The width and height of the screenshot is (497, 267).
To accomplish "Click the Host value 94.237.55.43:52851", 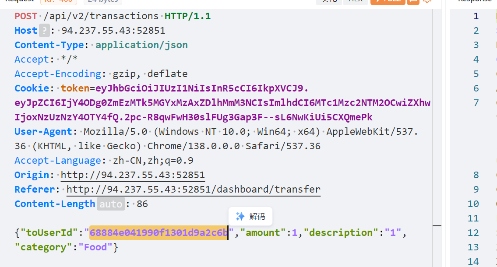I will pyautogui.click(x=113, y=31).
